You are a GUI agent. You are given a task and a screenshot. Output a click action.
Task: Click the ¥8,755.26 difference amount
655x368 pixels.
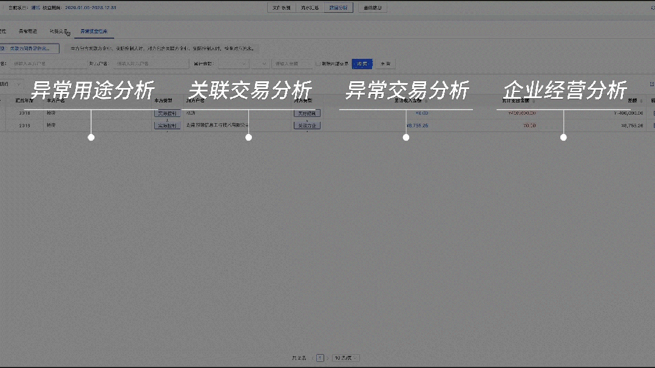coord(632,125)
